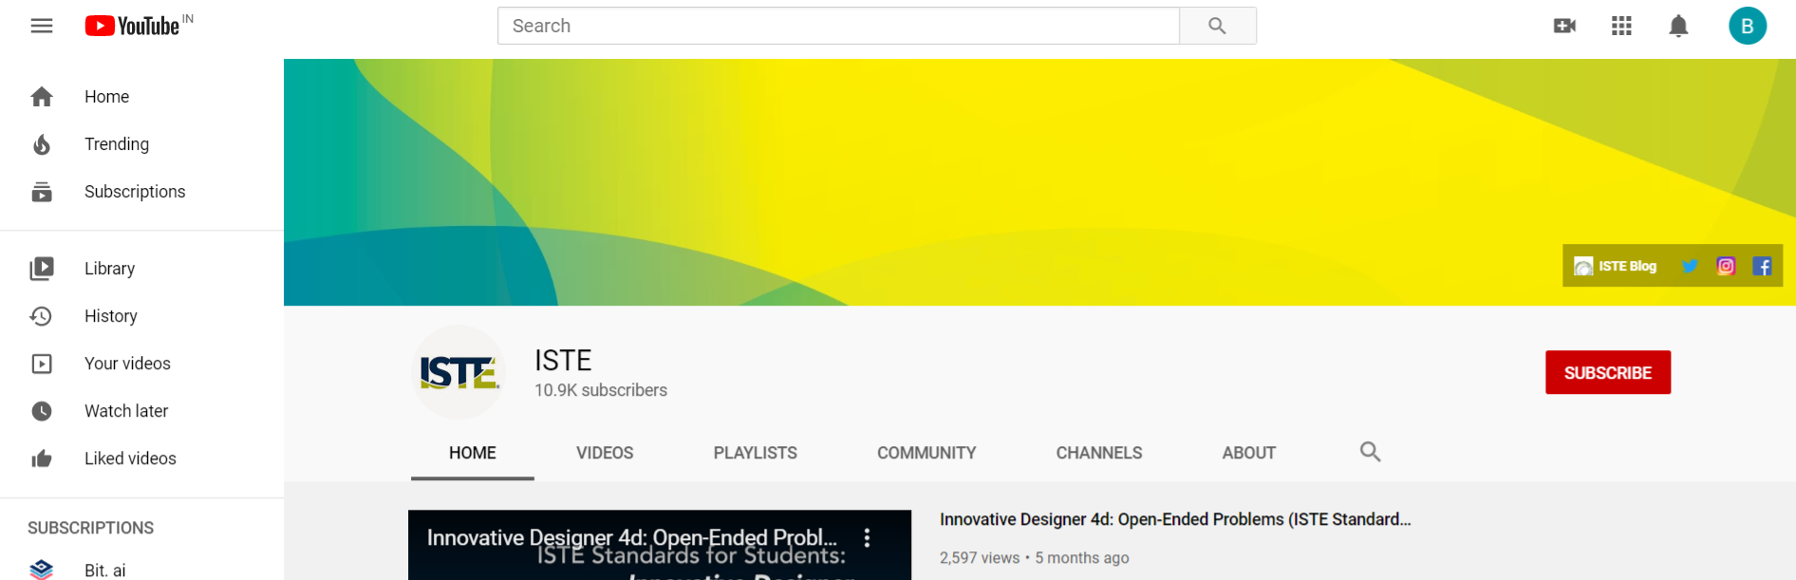Open the notifications bell
Viewport: 1796px width, 580px height.
pyautogui.click(x=1679, y=26)
